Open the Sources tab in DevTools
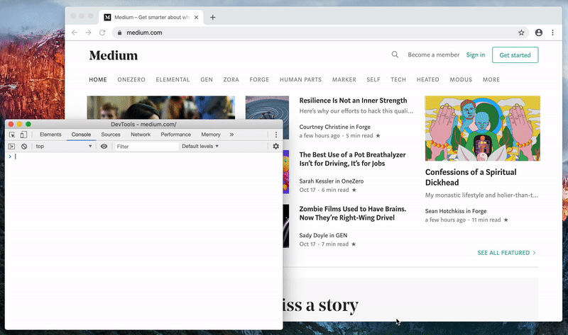This screenshot has width=568, height=335. tap(111, 135)
